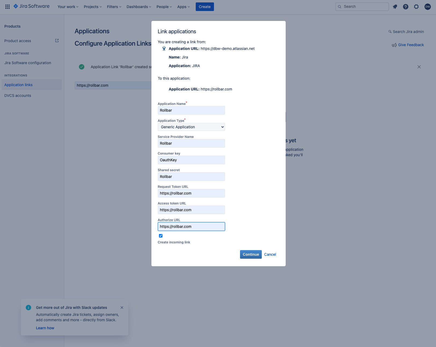Close the Slack updates notification
Screen dimensions: 436x347
(x=122, y=308)
